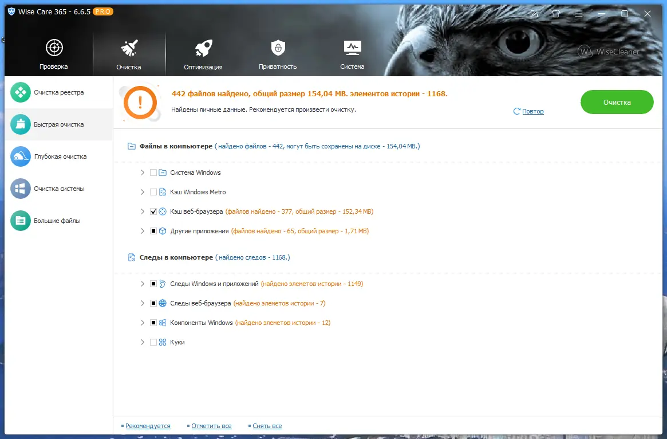
Task: Click 'найдено элеметов истории - 12' text
Action: tap(283, 323)
